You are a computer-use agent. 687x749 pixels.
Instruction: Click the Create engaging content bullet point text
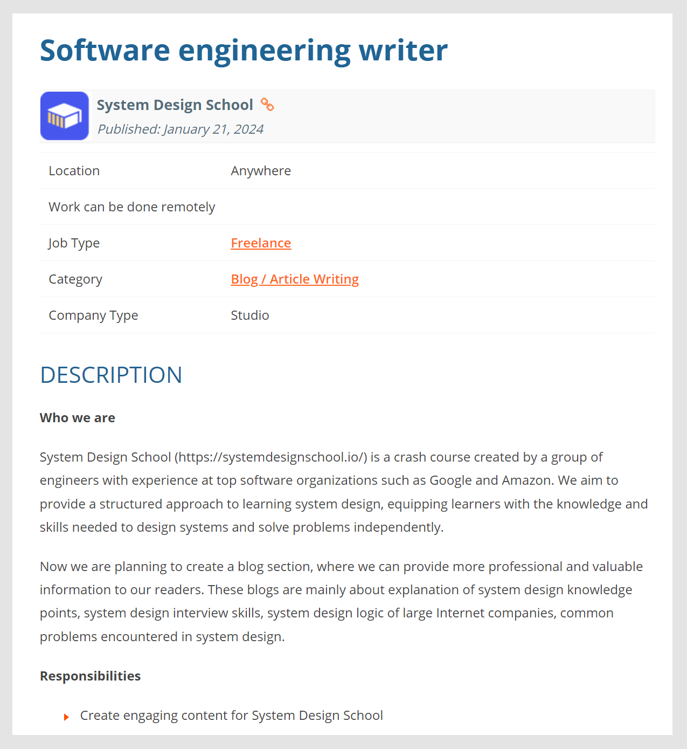(x=231, y=715)
